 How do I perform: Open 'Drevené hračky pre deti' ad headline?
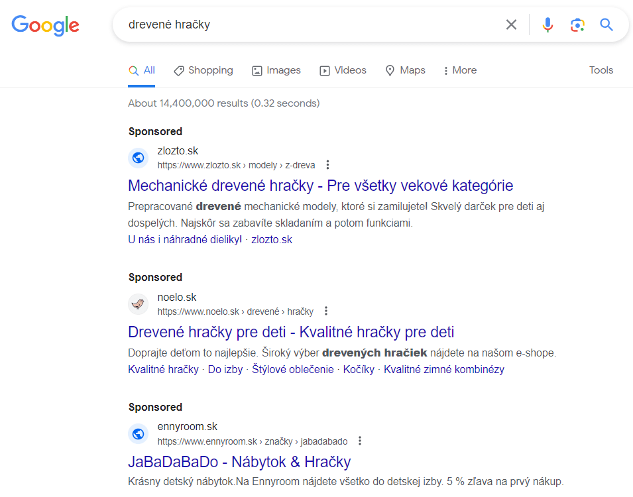click(291, 332)
